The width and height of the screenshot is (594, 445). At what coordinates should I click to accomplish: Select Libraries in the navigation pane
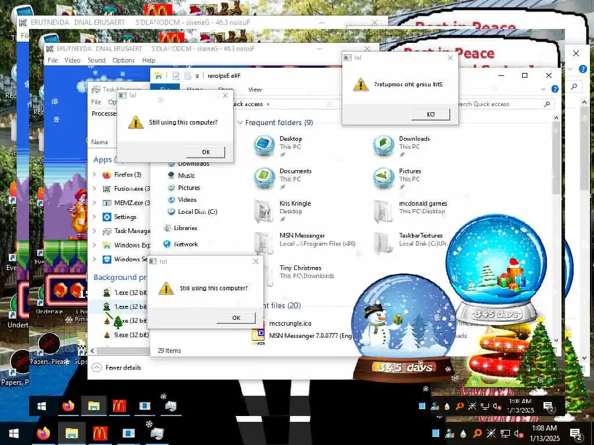click(x=185, y=228)
